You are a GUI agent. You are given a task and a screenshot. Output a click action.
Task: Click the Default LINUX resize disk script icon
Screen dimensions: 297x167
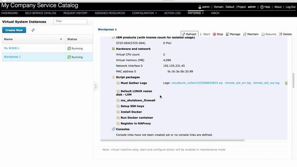118,91
